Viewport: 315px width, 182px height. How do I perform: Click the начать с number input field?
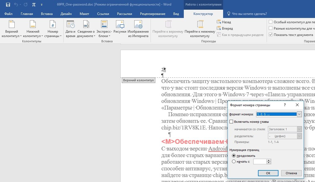point(260,162)
